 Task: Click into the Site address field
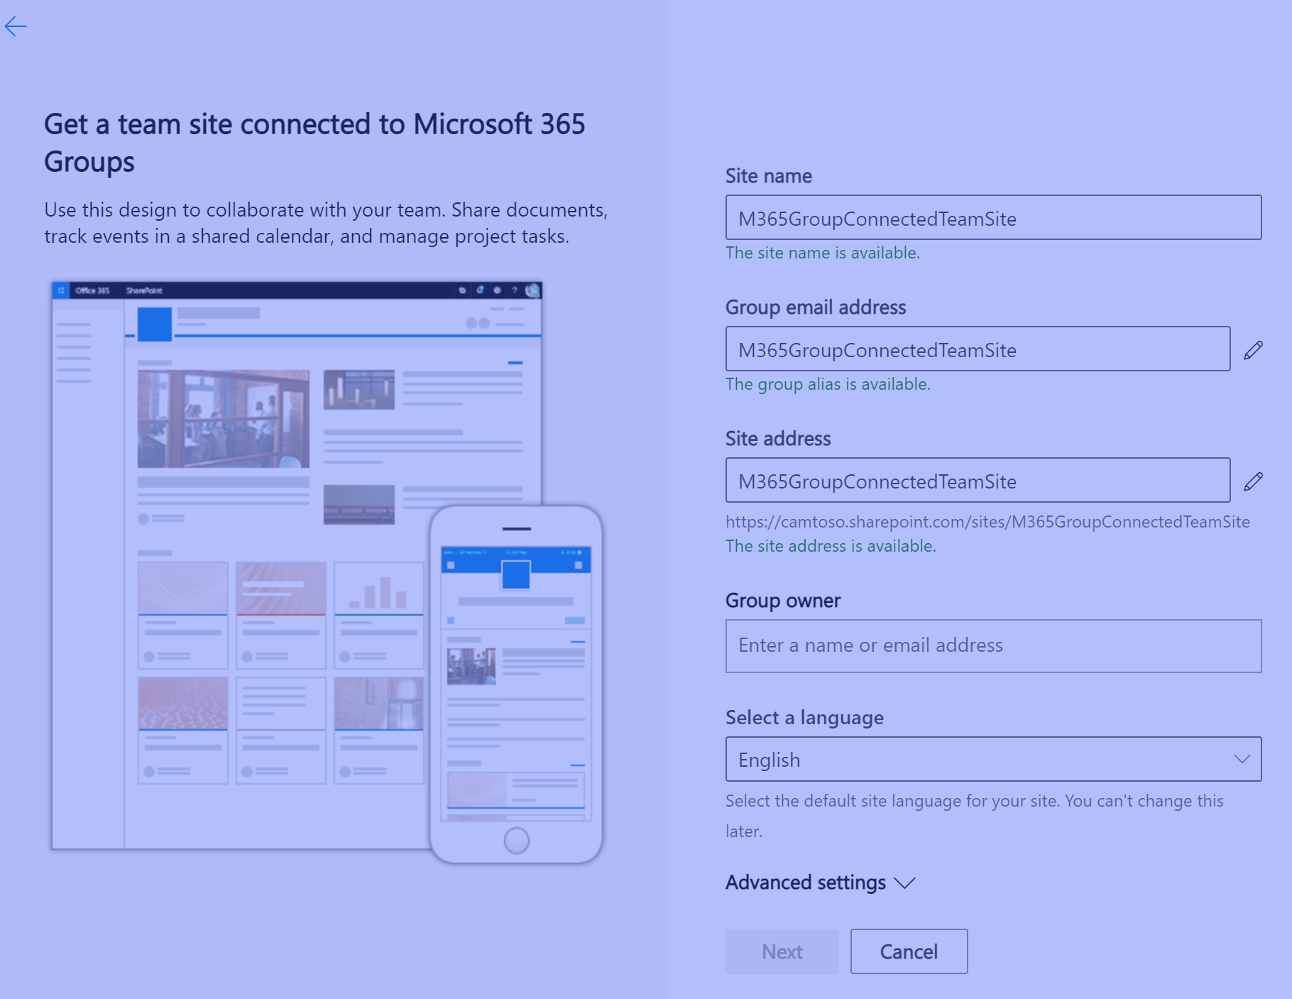click(x=978, y=481)
